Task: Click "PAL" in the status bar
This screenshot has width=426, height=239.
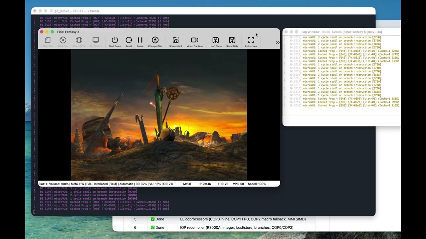Action: pyautogui.click(x=89, y=184)
